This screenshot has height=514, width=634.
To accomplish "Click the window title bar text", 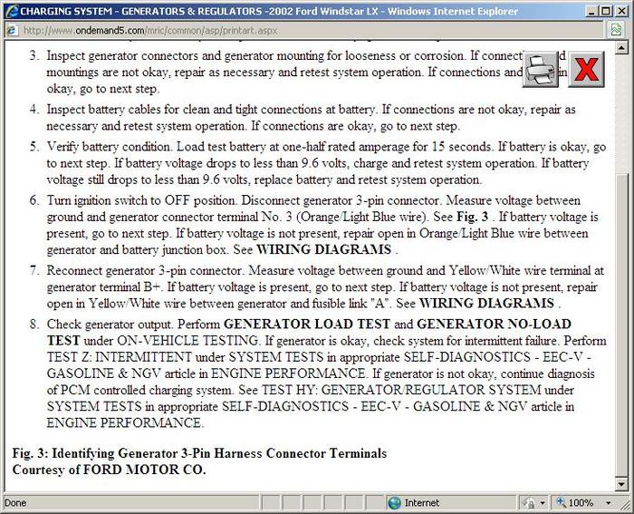I will [x=269, y=11].
